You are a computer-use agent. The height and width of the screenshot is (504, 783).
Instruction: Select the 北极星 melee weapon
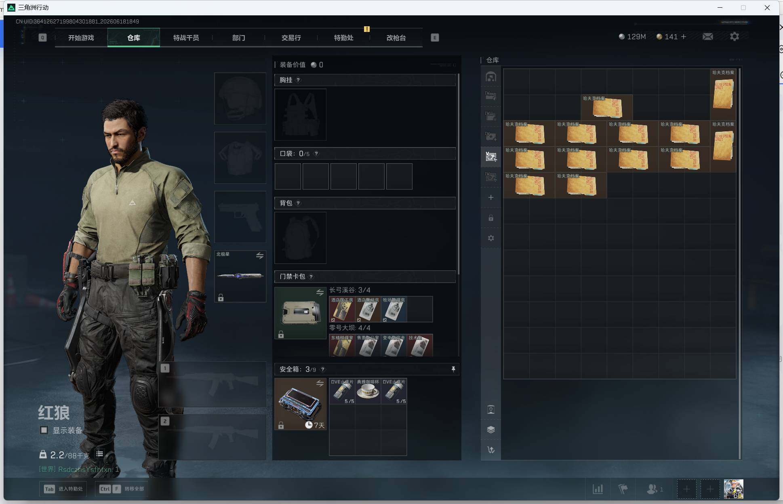[240, 276]
